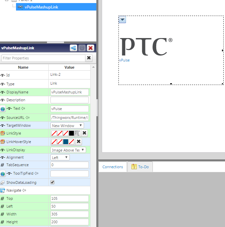Click the Navigate service icon
The width and height of the screenshot is (225, 227).
[2, 190]
